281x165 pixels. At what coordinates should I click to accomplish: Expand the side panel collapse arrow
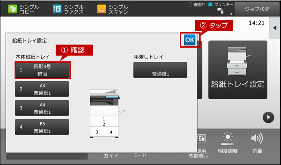point(275,28)
